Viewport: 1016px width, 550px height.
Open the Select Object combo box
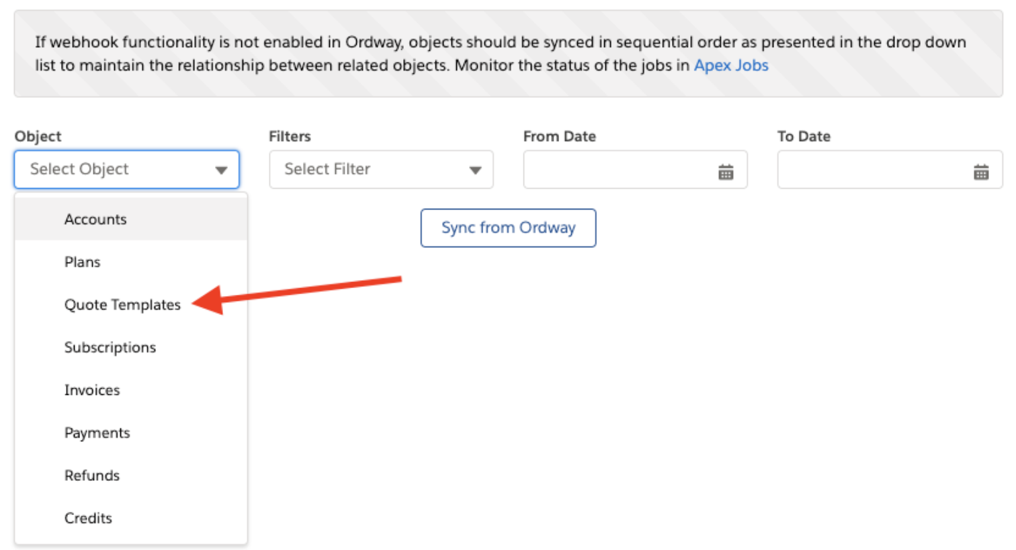127,169
